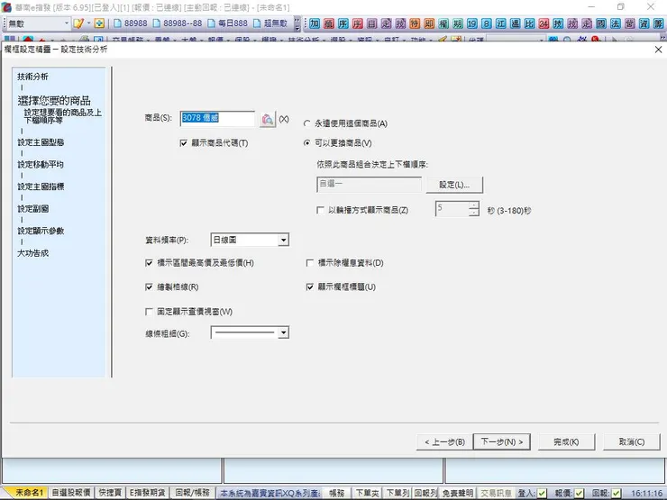Click the blue 技 toolbar icon
This screenshot has height=500, width=667.
(558, 23)
